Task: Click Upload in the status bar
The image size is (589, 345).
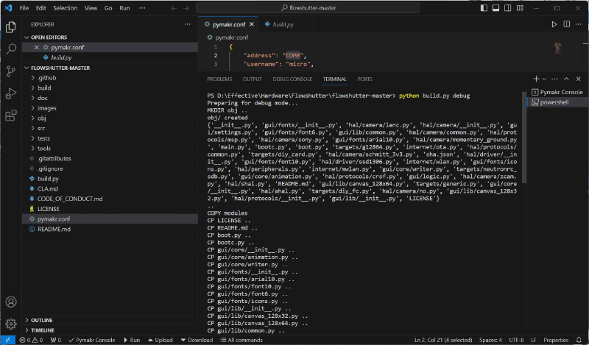Action: tap(160, 340)
